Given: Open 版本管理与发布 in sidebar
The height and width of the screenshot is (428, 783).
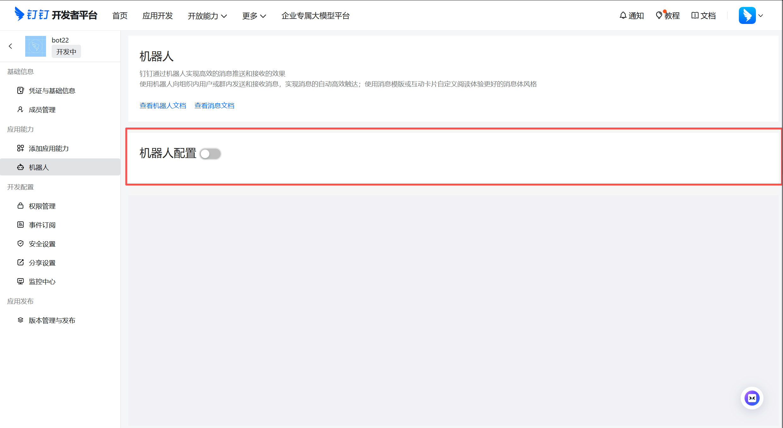Looking at the screenshot, I should point(52,320).
